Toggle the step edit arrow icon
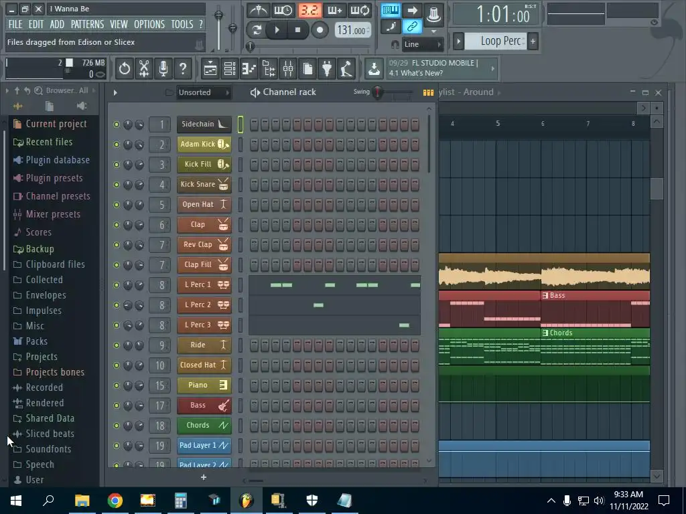Viewport: 686px width, 514px height. click(412, 10)
